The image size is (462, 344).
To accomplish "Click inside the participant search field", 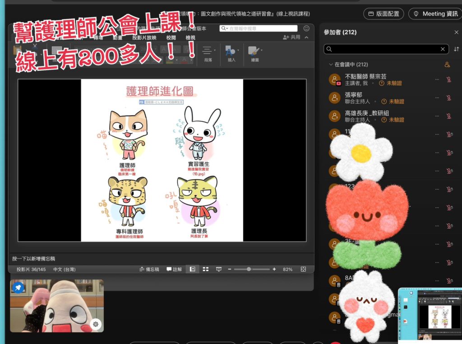I will pyautogui.click(x=383, y=49).
